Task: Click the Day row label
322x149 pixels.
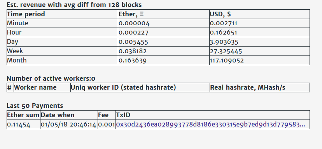Action: coord(12,42)
